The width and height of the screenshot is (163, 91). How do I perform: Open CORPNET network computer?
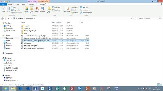click(x=9, y=78)
